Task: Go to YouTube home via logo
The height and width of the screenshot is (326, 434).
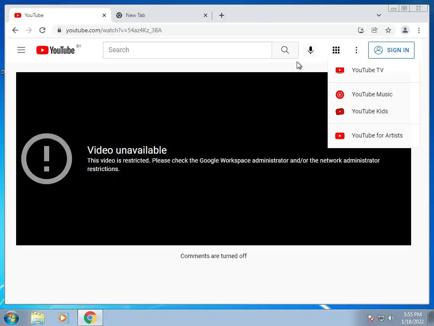Action: [56, 50]
